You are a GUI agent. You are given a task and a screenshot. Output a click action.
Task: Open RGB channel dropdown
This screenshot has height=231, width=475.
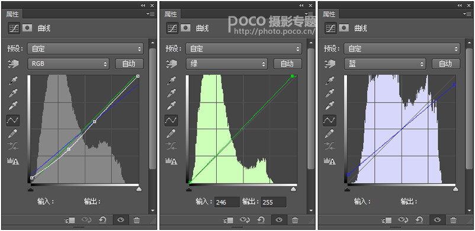pyautogui.click(x=69, y=63)
